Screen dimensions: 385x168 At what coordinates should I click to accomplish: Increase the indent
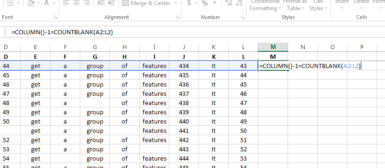pyautogui.click(x=111, y=3)
